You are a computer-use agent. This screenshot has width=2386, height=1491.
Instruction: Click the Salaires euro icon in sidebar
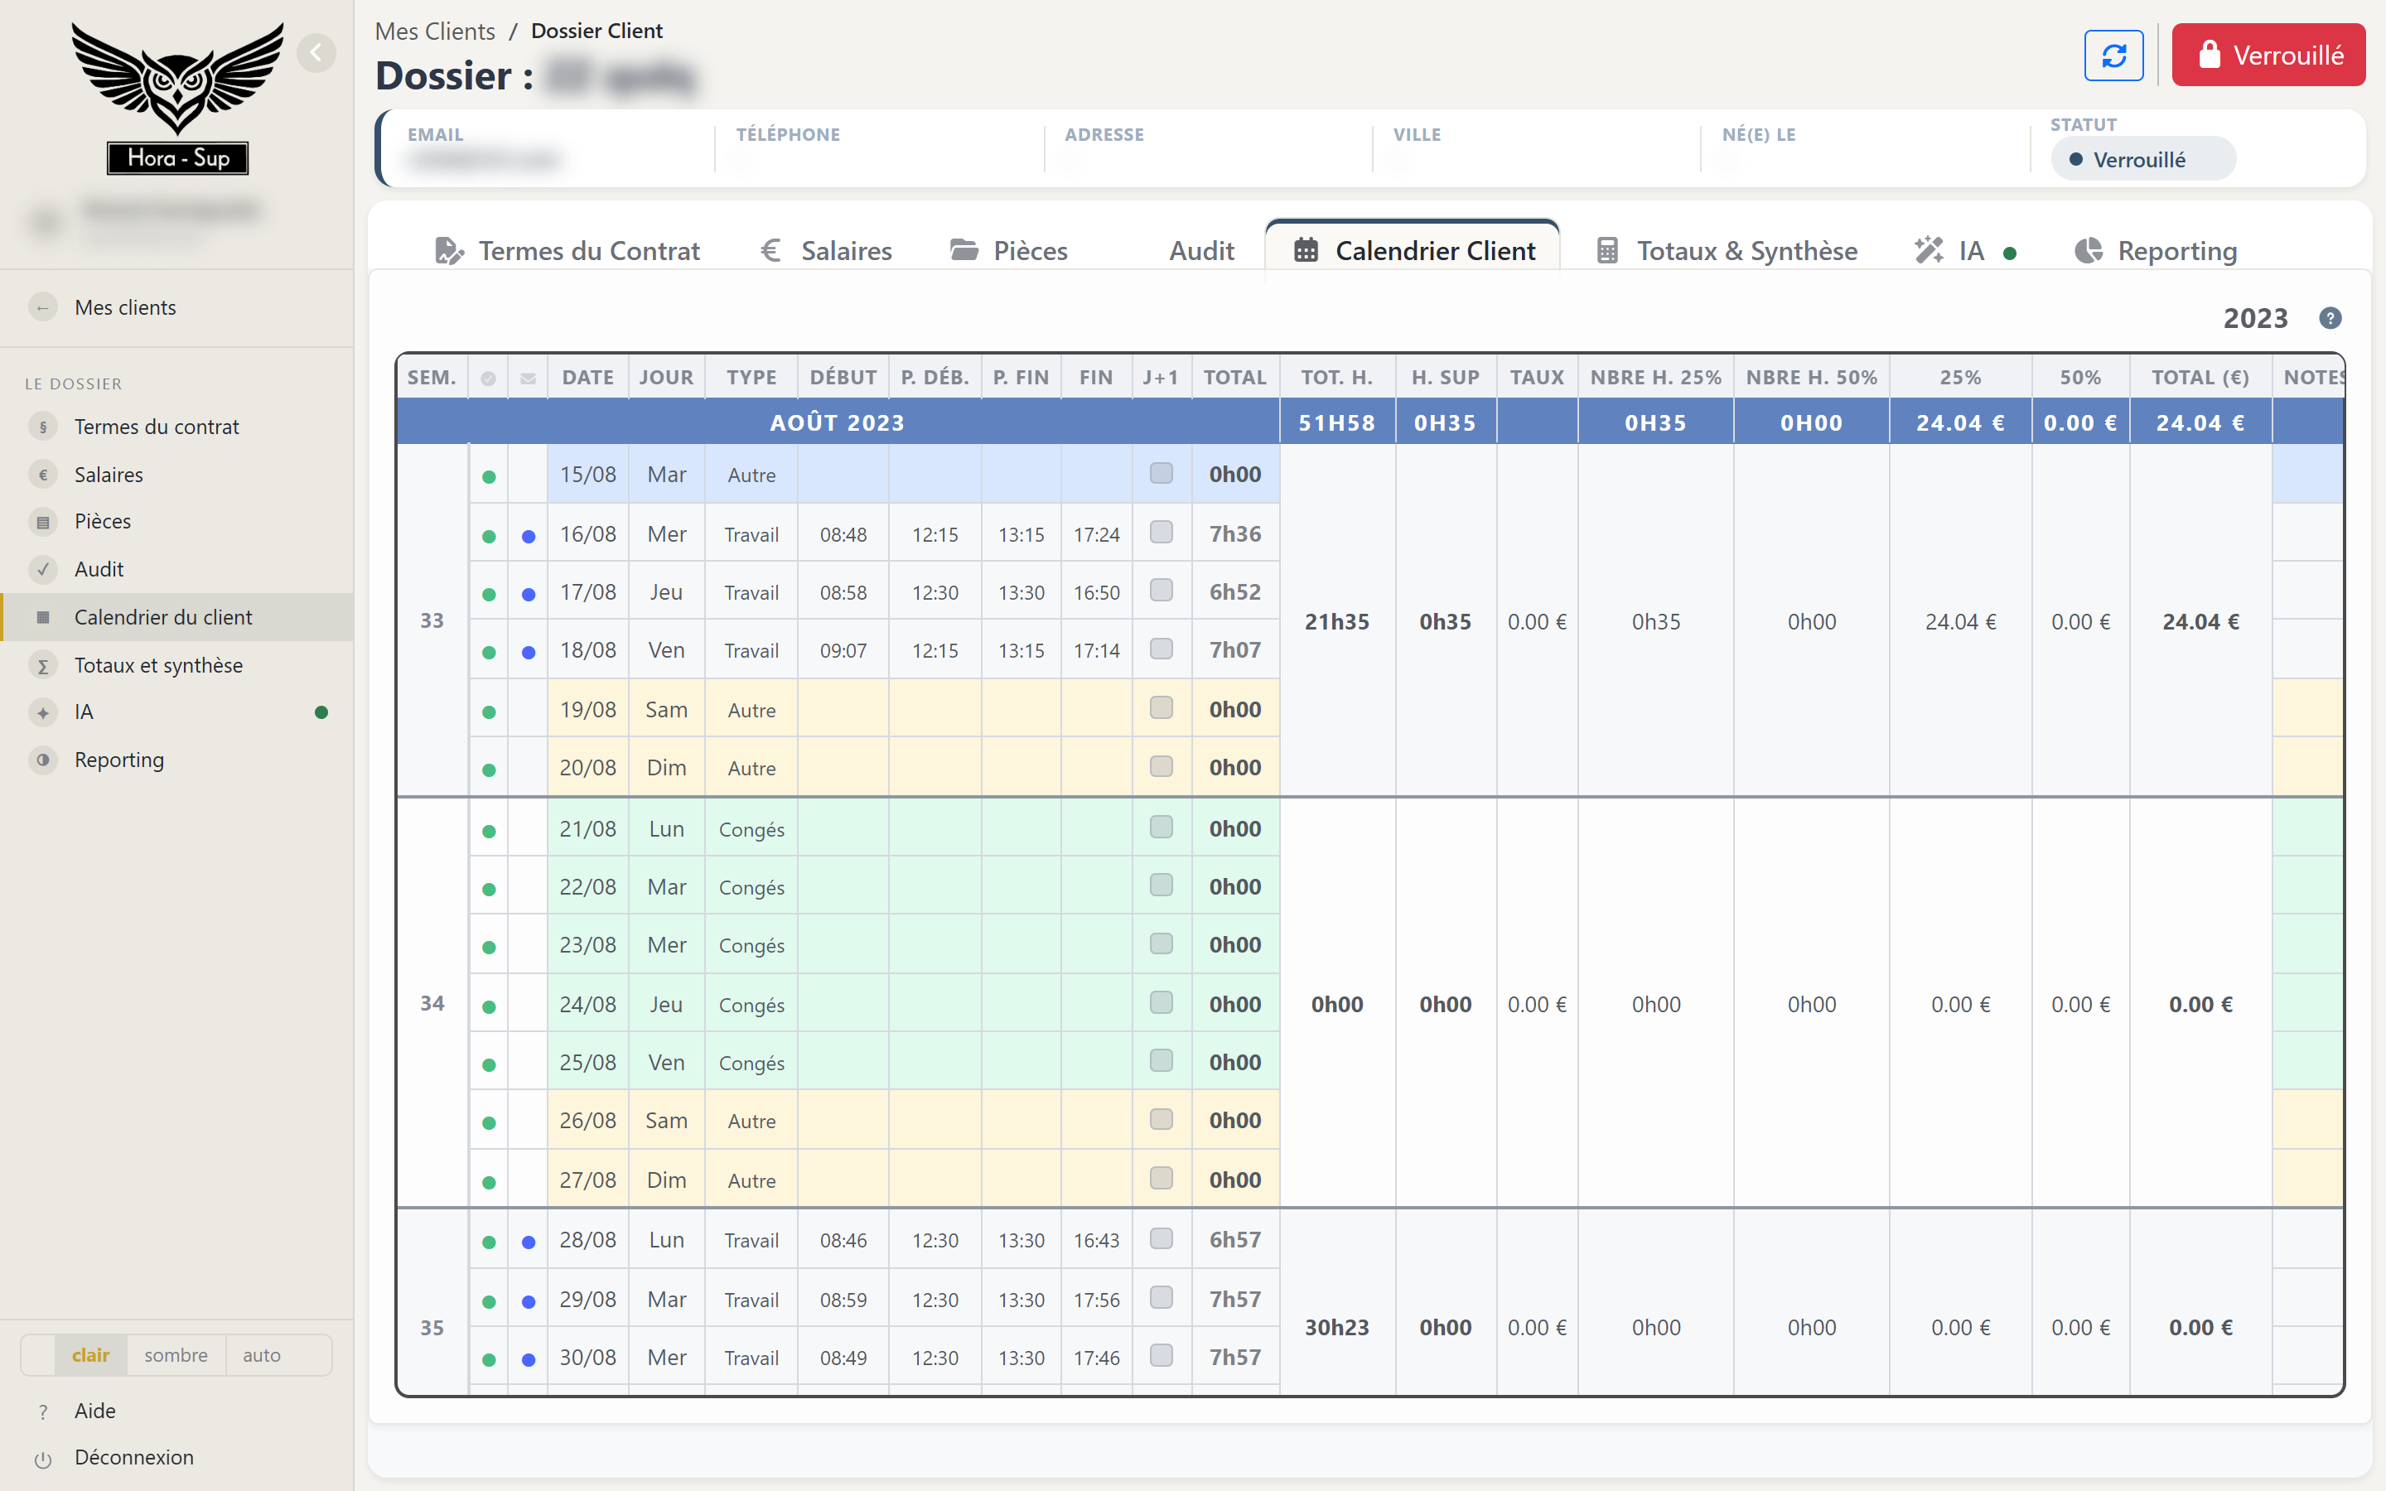pos(42,475)
